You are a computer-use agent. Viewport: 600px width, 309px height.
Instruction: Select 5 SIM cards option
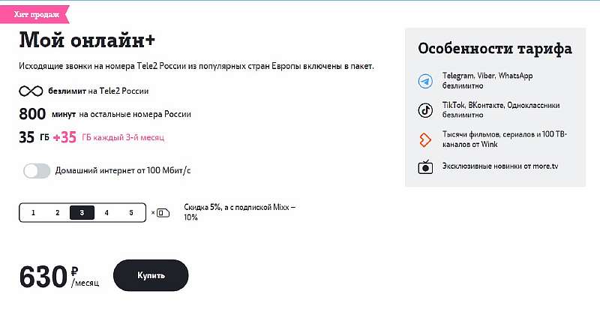click(131, 213)
